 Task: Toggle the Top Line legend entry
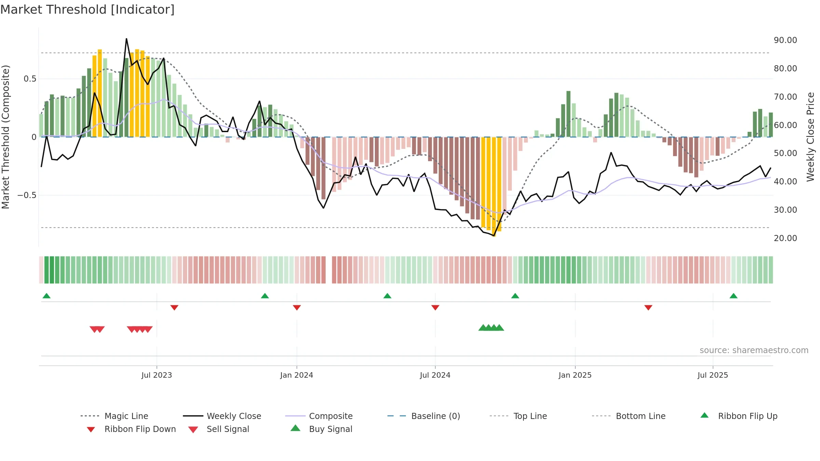pos(518,416)
